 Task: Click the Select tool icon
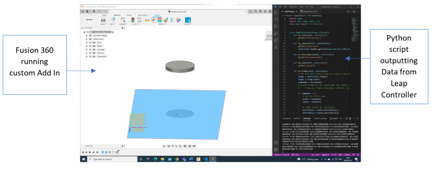(x=188, y=20)
